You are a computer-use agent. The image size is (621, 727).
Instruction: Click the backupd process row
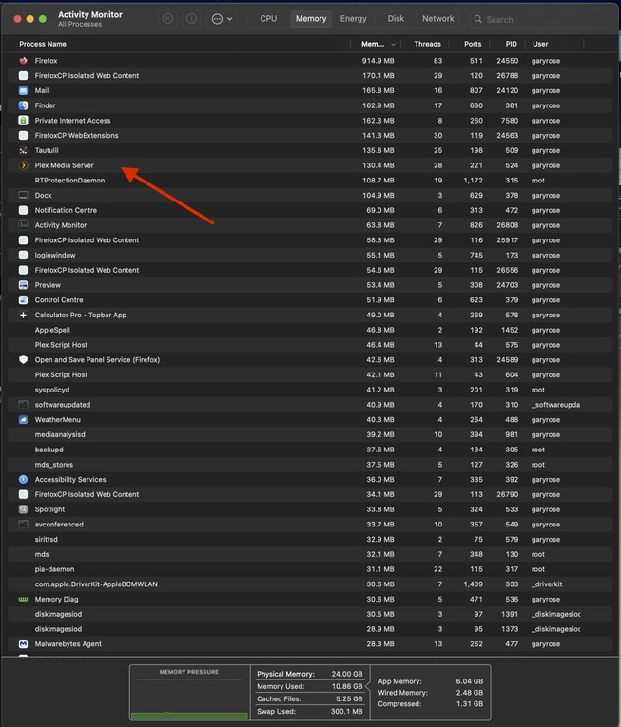310,450
